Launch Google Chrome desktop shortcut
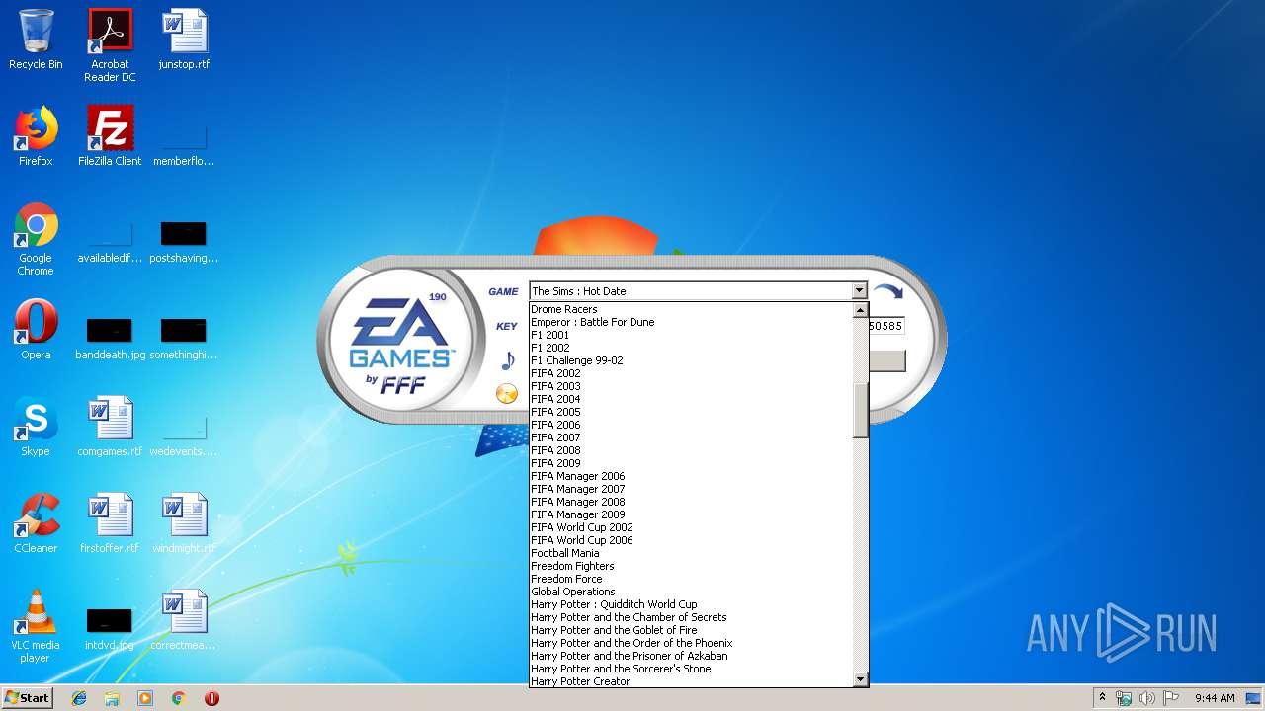Screen dimensions: 1265x711 point(36,239)
